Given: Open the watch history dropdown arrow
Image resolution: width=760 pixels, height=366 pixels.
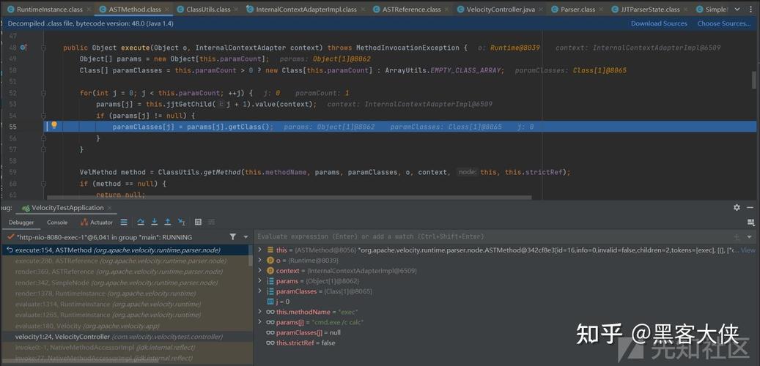Looking at the screenshot, I should pyautogui.click(x=749, y=236).
